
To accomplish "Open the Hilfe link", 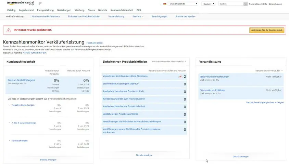I will (x=265, y=4).
